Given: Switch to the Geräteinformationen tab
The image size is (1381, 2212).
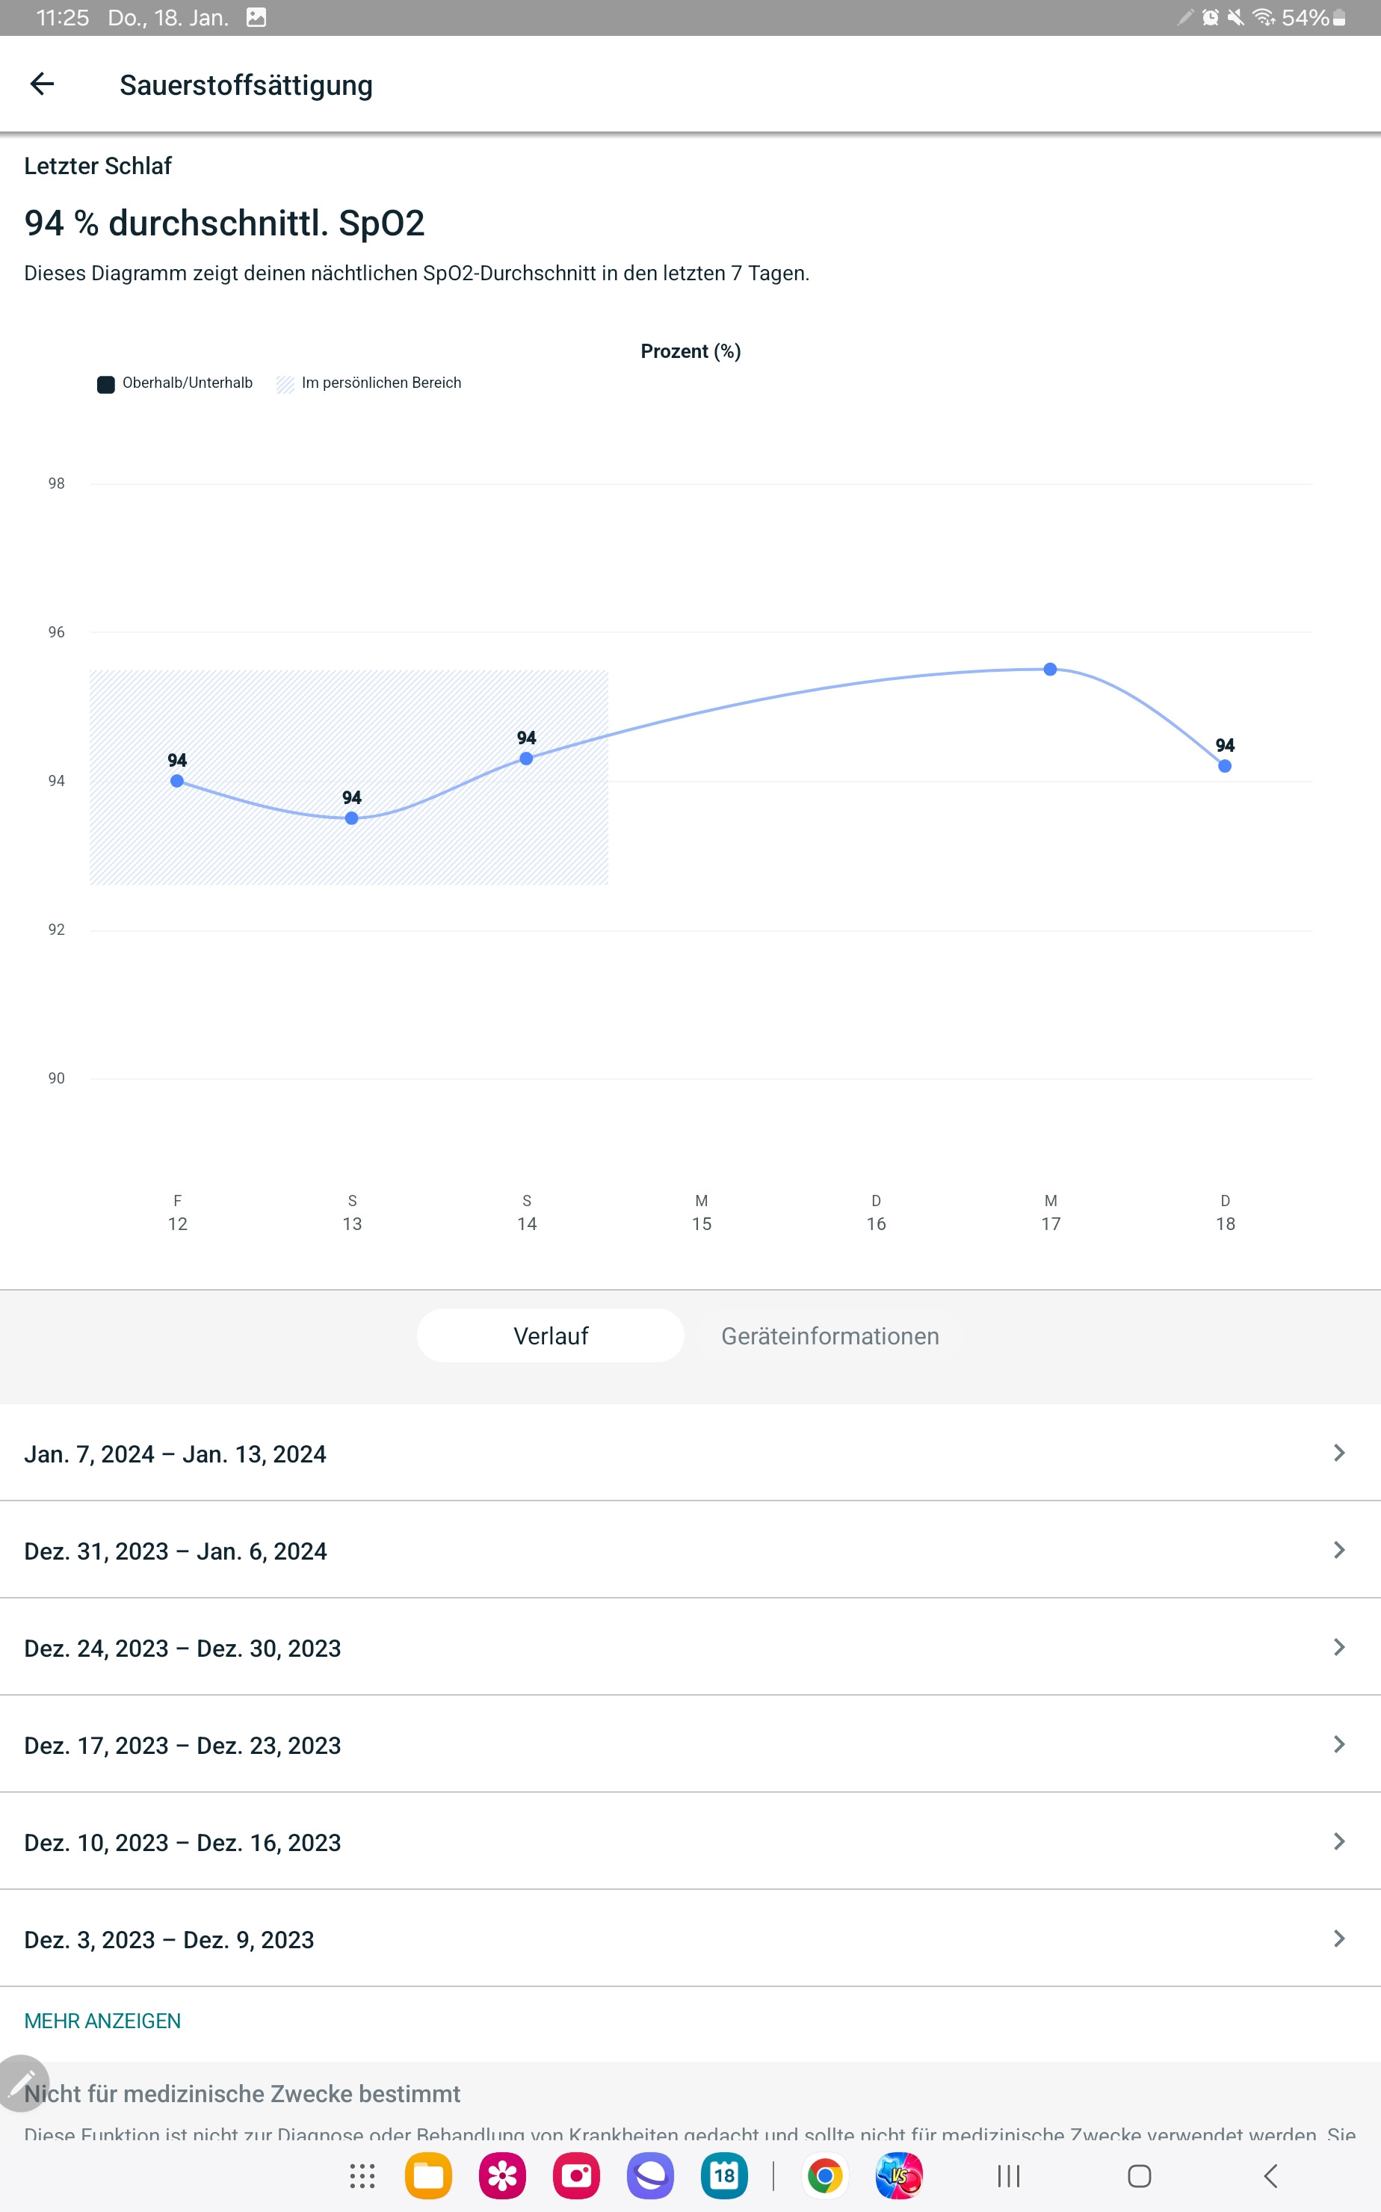Looking at the screenshot, I should 829,1335.
